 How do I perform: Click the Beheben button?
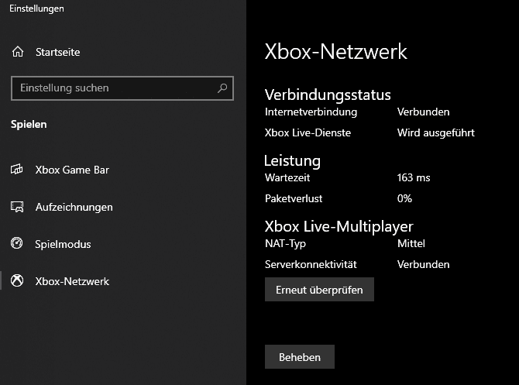pos(300,357)
